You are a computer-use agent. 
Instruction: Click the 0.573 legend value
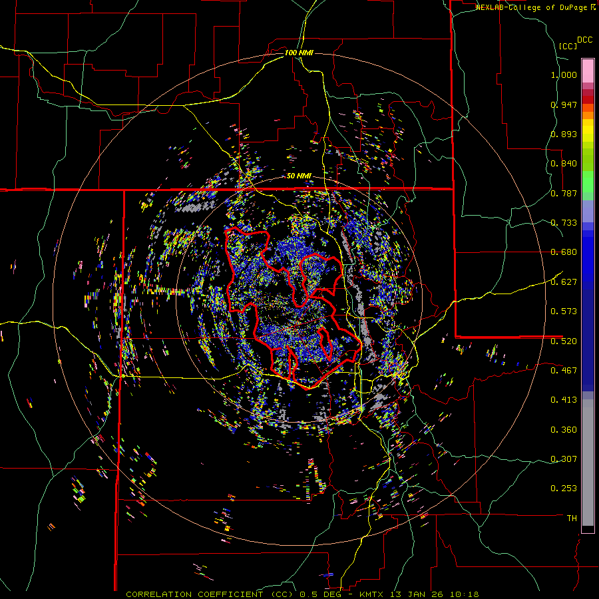click(x=564, y=311)
